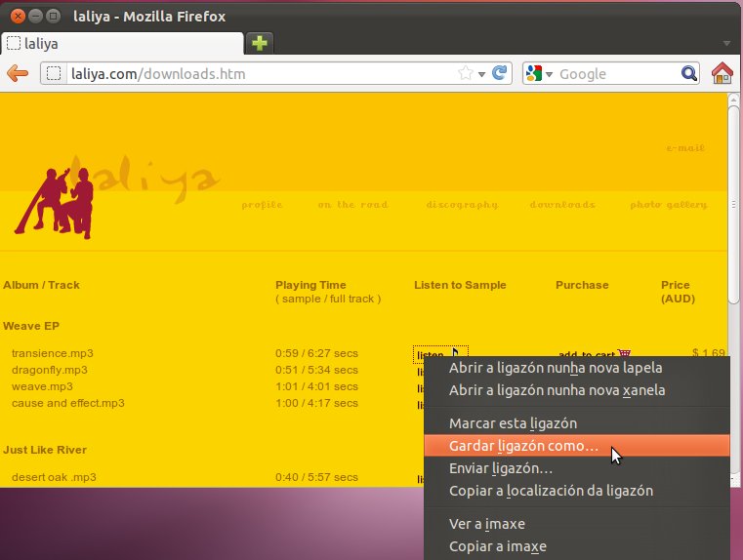Image resolution: width=743 pixels, height=560 pixels.
Task: Click the Playing Time column header
Action: 310,285
